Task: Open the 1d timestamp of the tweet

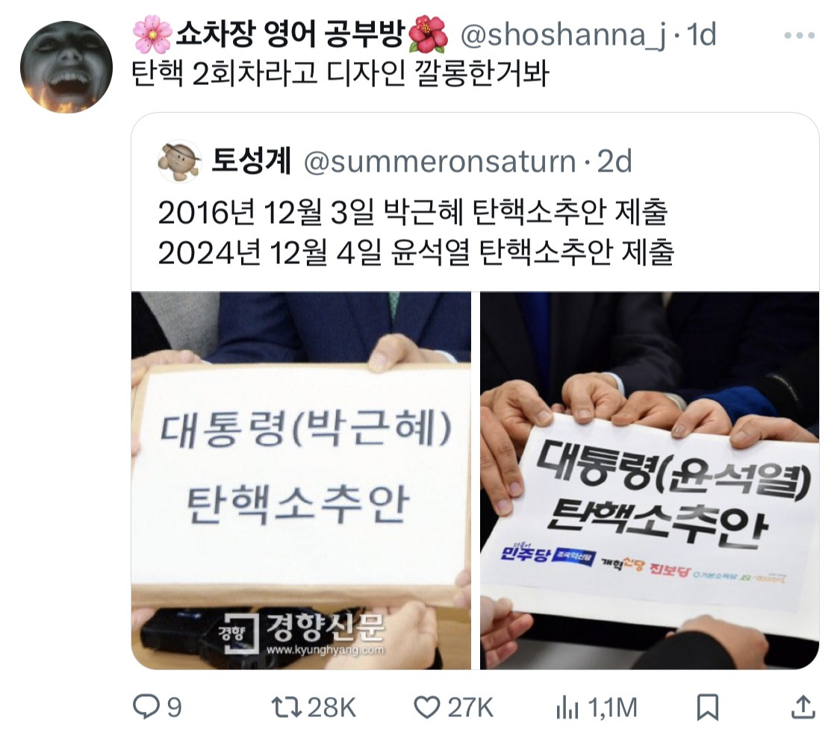Action: 701,35
